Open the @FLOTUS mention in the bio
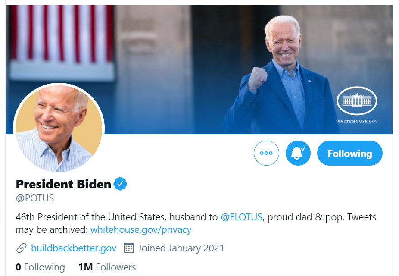The image size is (399, 276). pos(240,217)
